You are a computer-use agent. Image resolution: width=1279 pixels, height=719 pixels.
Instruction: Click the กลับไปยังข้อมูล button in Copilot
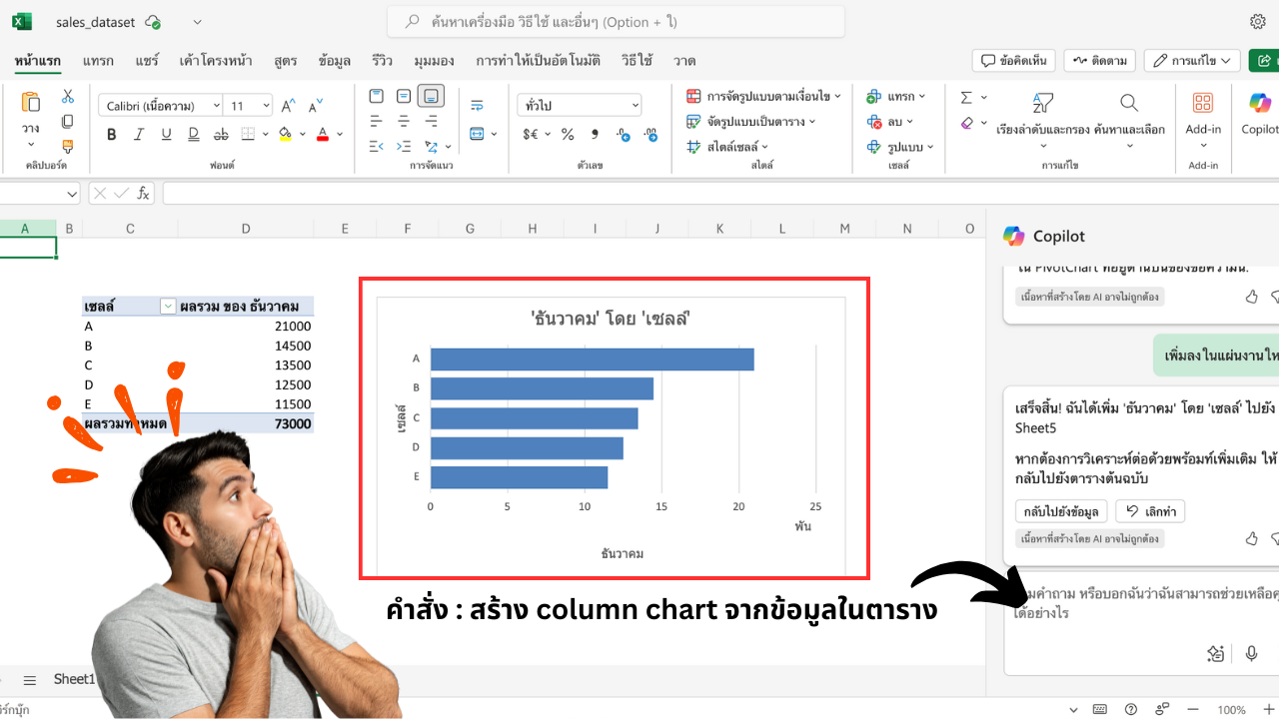pos(1060,511)
